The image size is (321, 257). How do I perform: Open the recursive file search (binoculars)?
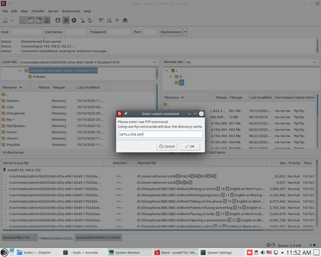(x=125, y=20)
